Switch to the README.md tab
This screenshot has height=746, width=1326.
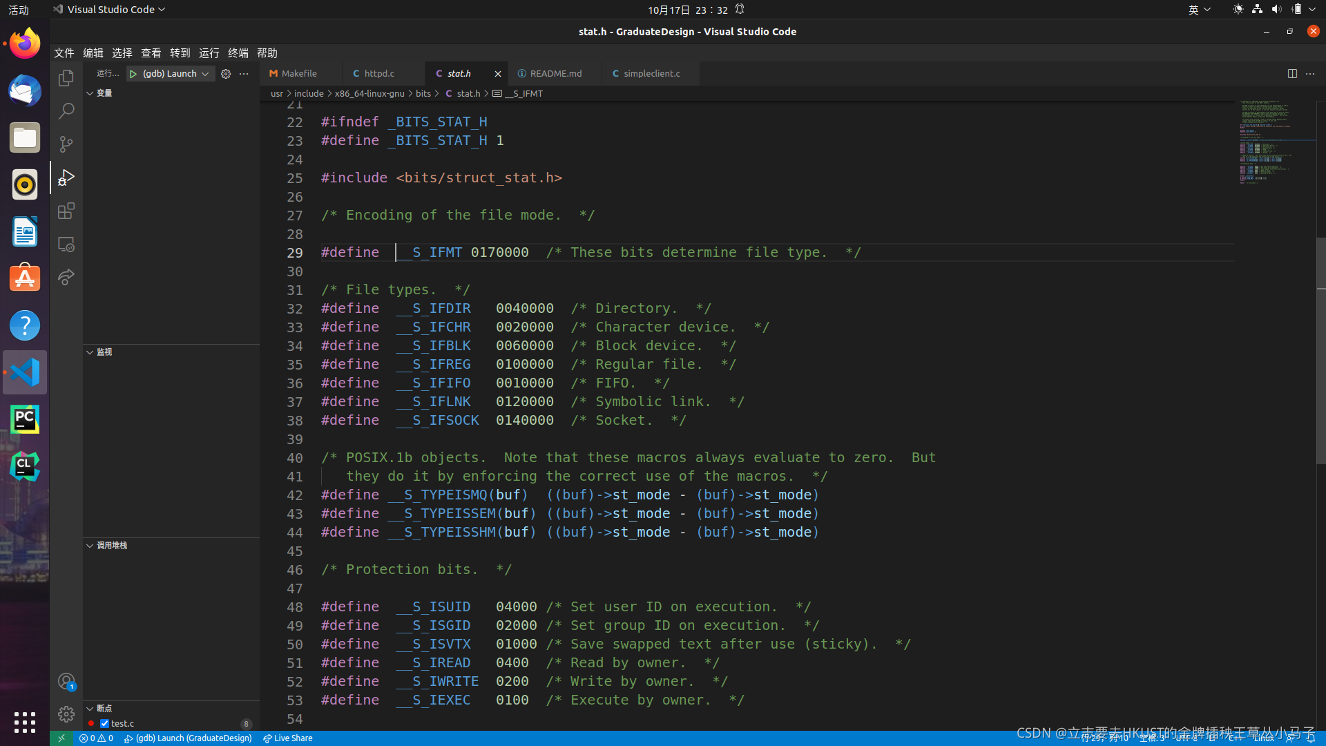[x=555, y=74]
